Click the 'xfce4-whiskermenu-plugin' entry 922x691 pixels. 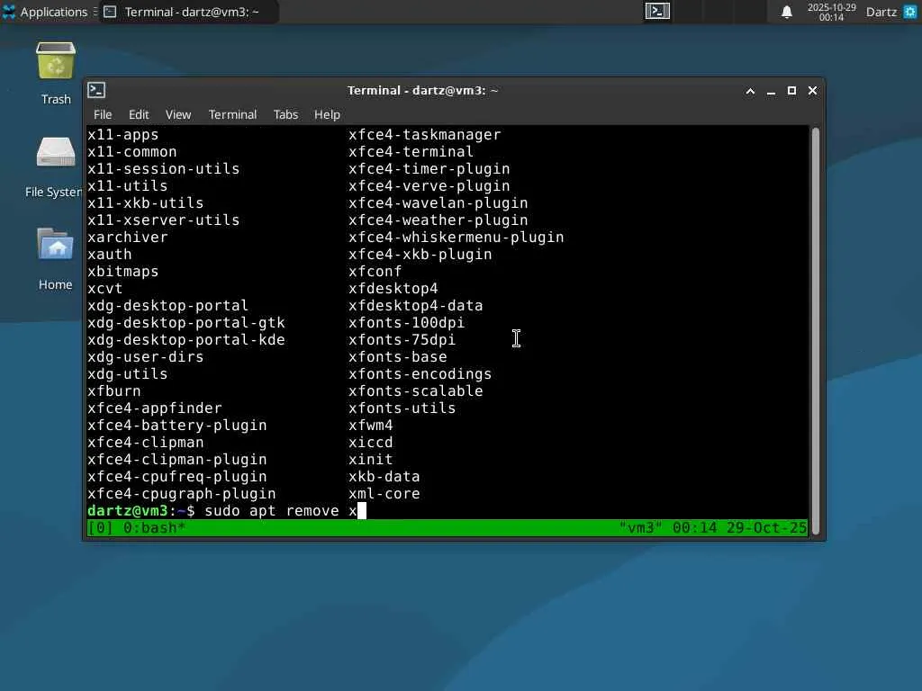(x=456, y=237)
